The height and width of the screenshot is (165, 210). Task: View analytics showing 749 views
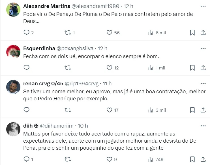[x=157, y=159]
